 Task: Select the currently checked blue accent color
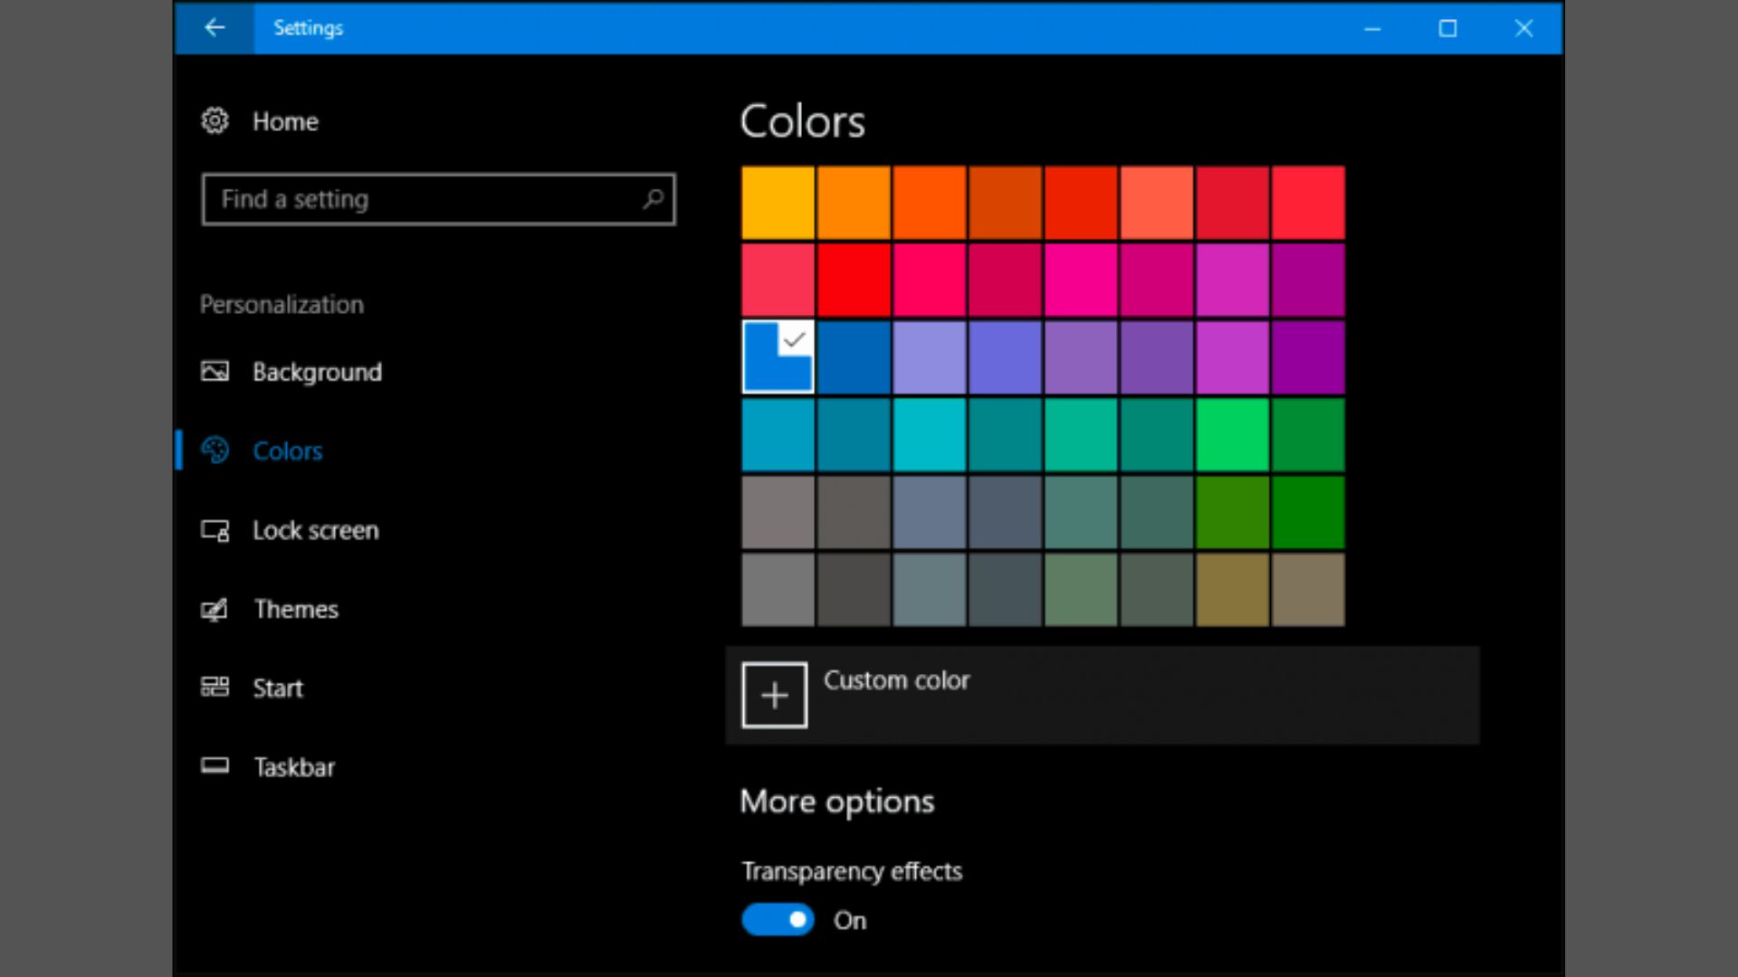777,357
